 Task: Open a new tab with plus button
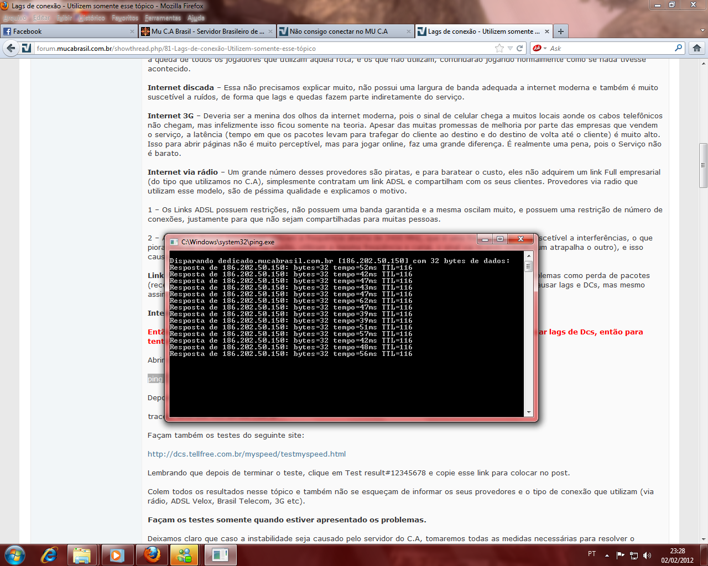tap(561, 32)
